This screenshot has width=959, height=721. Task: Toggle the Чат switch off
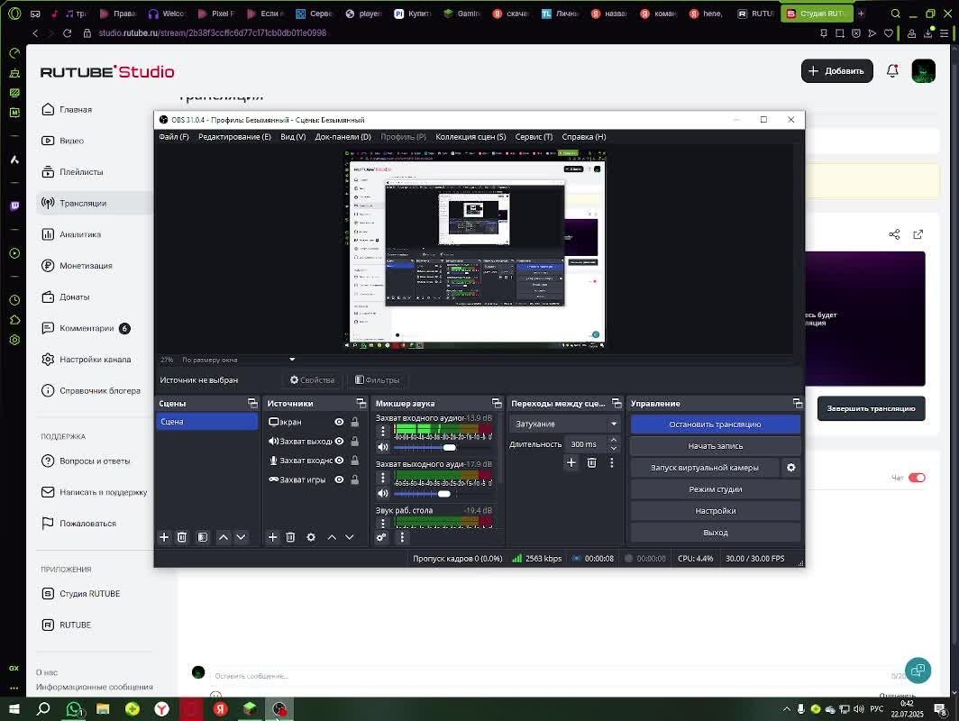pyautogui.click(x=917, y=478)
